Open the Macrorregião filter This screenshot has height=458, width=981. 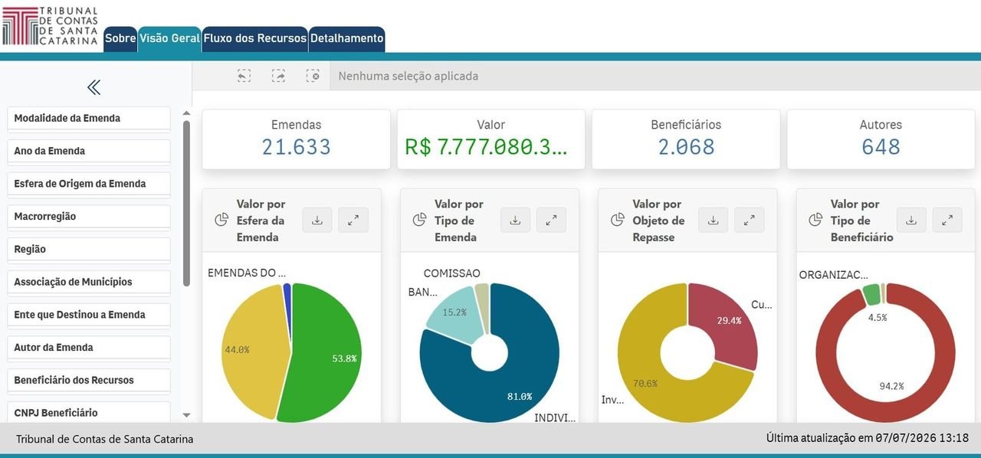tap(89, 217)
